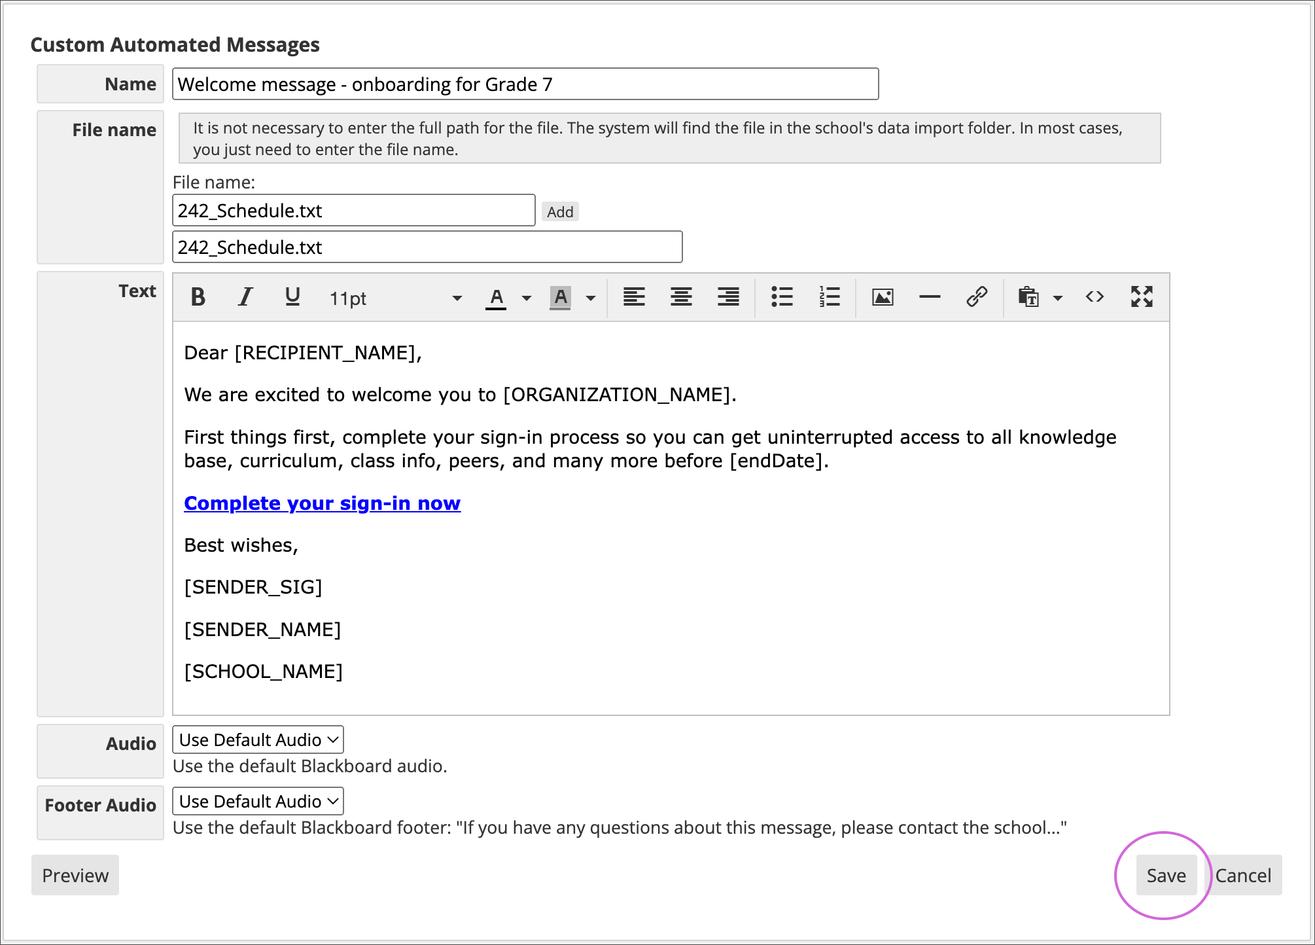Cancel editing the message

point(1243,875)
